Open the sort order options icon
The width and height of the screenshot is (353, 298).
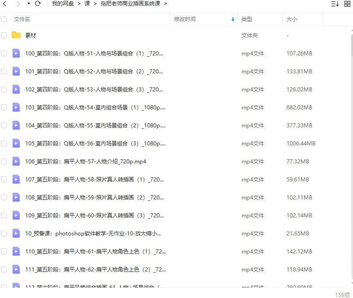(335, 4)
